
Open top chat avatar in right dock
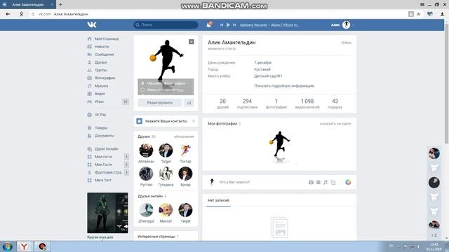click(x=434, y=153)
